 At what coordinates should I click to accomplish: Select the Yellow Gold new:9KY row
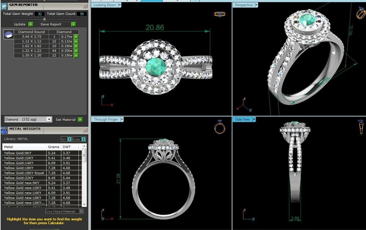(x=42, y=183)
